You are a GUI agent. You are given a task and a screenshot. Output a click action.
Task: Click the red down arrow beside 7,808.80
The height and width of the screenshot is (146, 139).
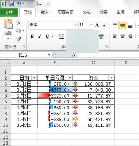tap(75, 90)
